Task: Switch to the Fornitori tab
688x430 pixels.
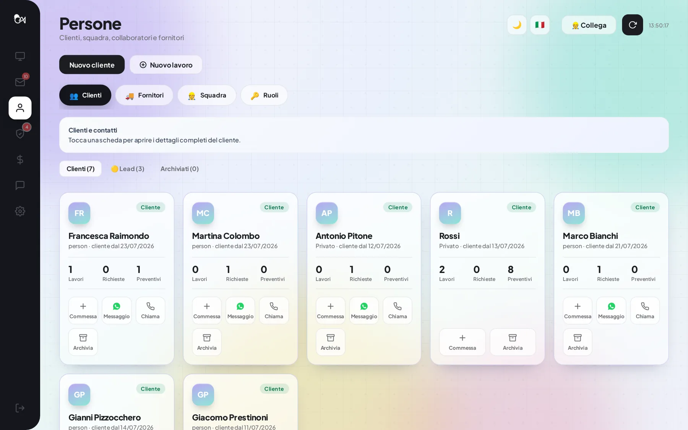Action: [x=144, y=95]
